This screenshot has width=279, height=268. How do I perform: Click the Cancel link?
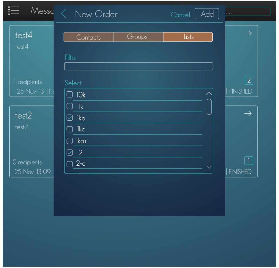tap(180, 15)
